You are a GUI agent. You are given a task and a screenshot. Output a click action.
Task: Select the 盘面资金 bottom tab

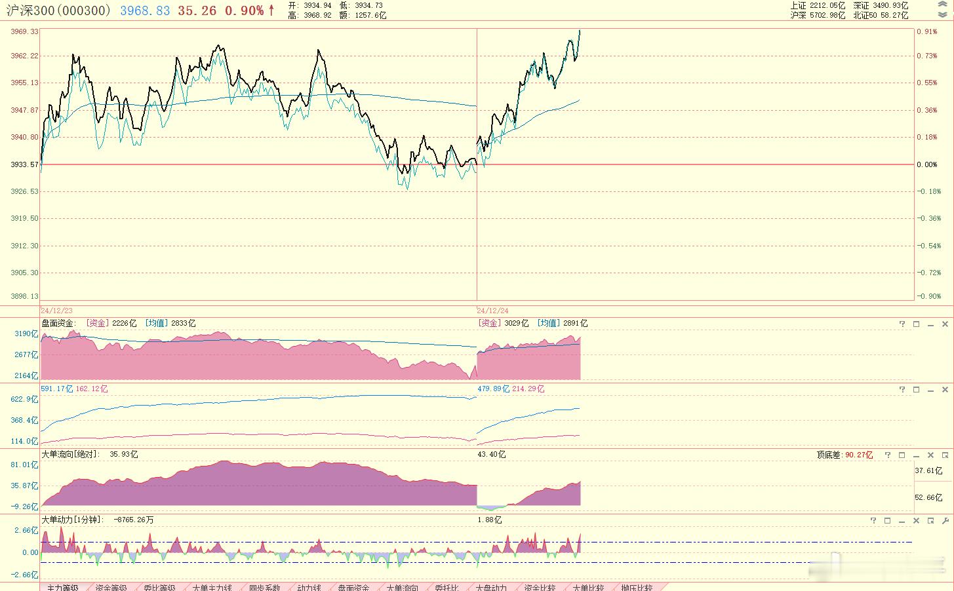353,587
